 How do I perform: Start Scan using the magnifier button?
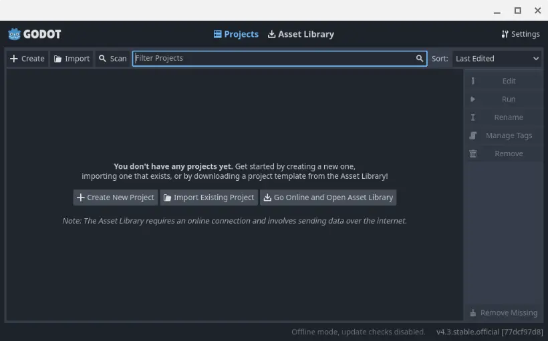point(112,59)
